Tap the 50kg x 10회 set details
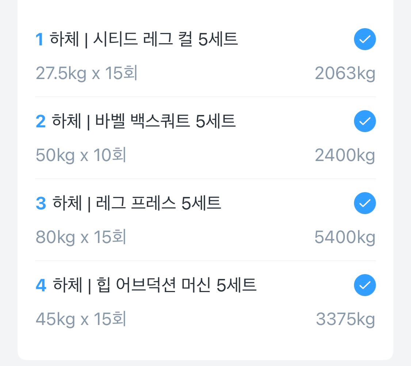 (81, 156)
